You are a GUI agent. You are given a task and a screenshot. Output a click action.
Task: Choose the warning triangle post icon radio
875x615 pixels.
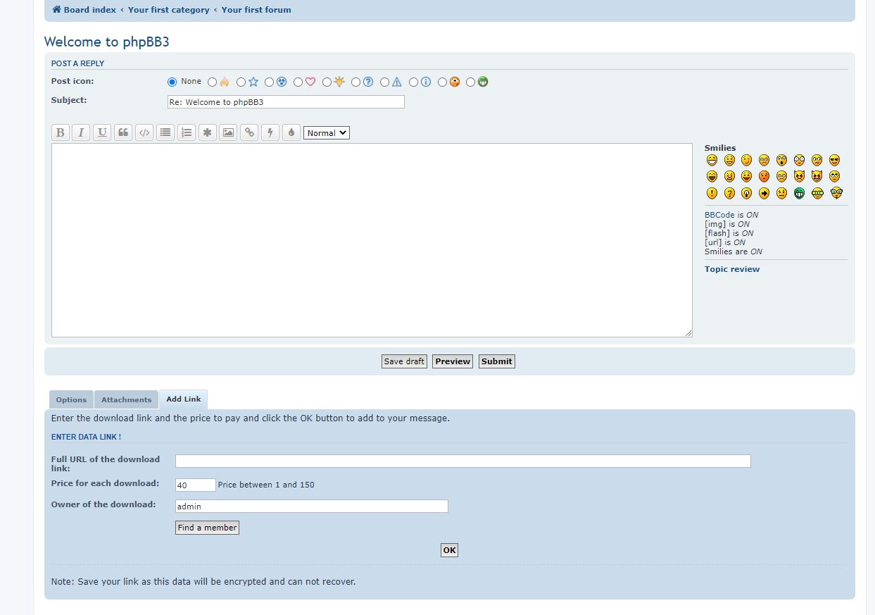(x=385, y=82)
